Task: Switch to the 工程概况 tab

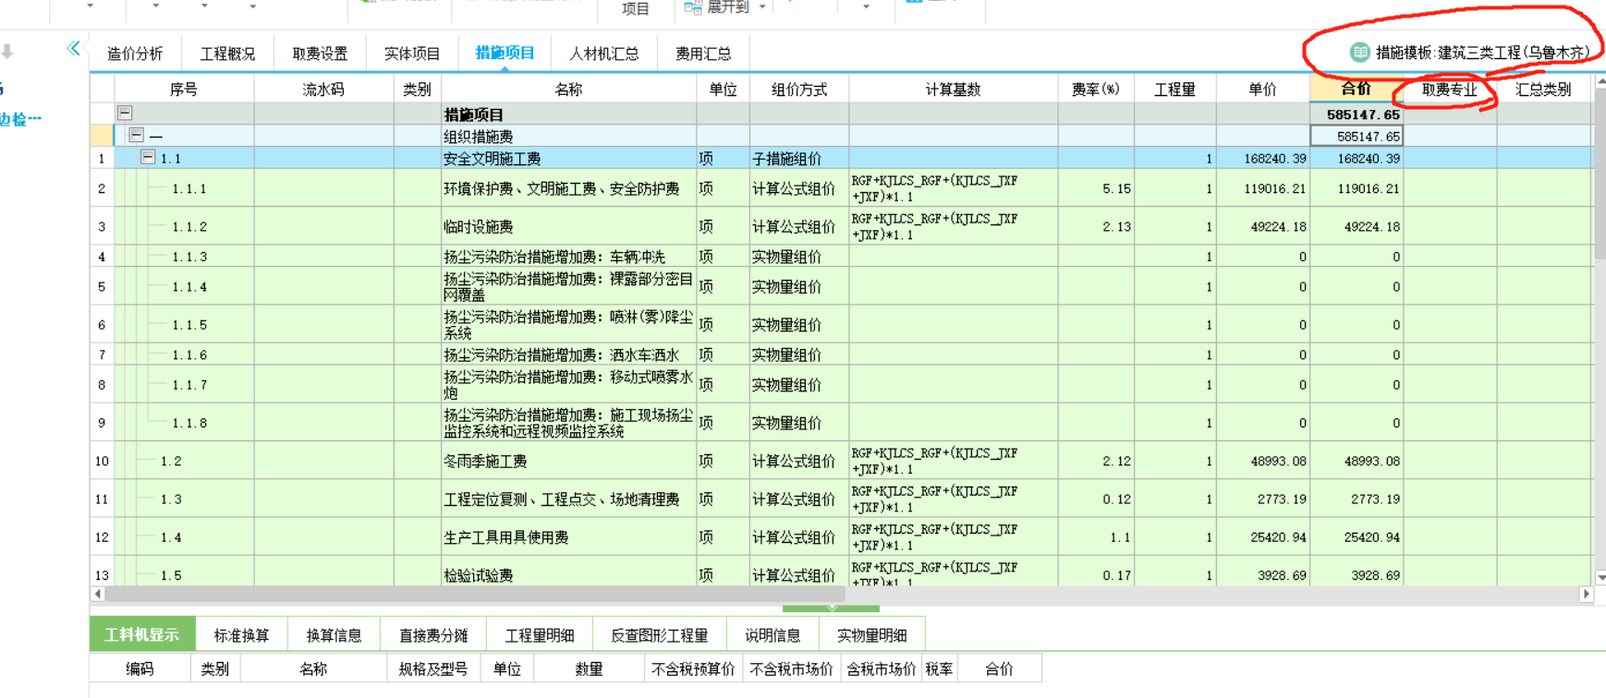Action: click(x=227, y=54)
